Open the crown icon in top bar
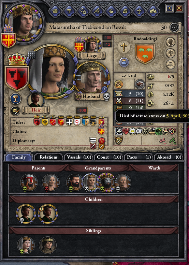The width and height of the screenshot is (189, 265). click(55, 11)
